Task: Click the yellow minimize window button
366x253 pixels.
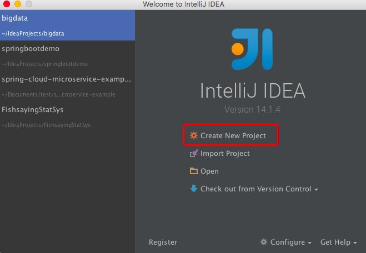Action: [x=17, y=4]
